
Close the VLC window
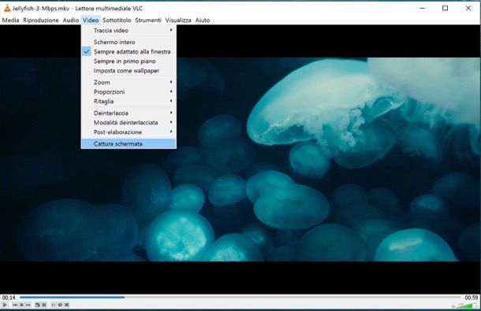[468, 9]
